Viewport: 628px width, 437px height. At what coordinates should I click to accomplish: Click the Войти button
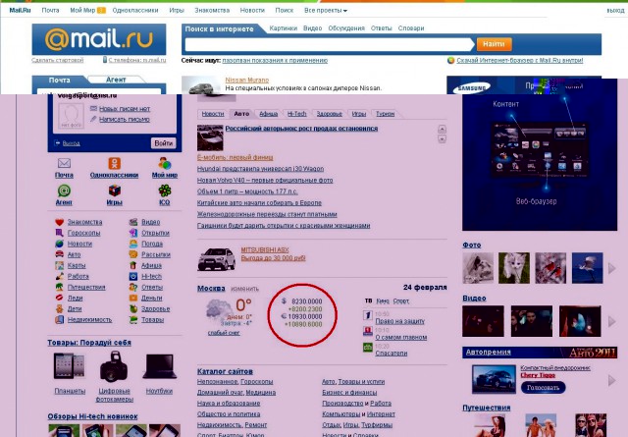pyautogui.click(x=164, y=143)
